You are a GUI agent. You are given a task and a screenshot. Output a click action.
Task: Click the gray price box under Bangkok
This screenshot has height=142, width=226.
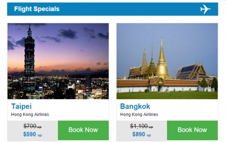tap(142, 131)
